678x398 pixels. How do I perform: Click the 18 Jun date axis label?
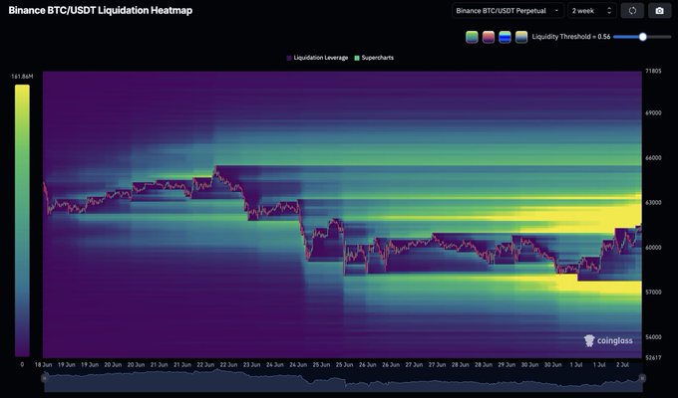tap(43, 365)
